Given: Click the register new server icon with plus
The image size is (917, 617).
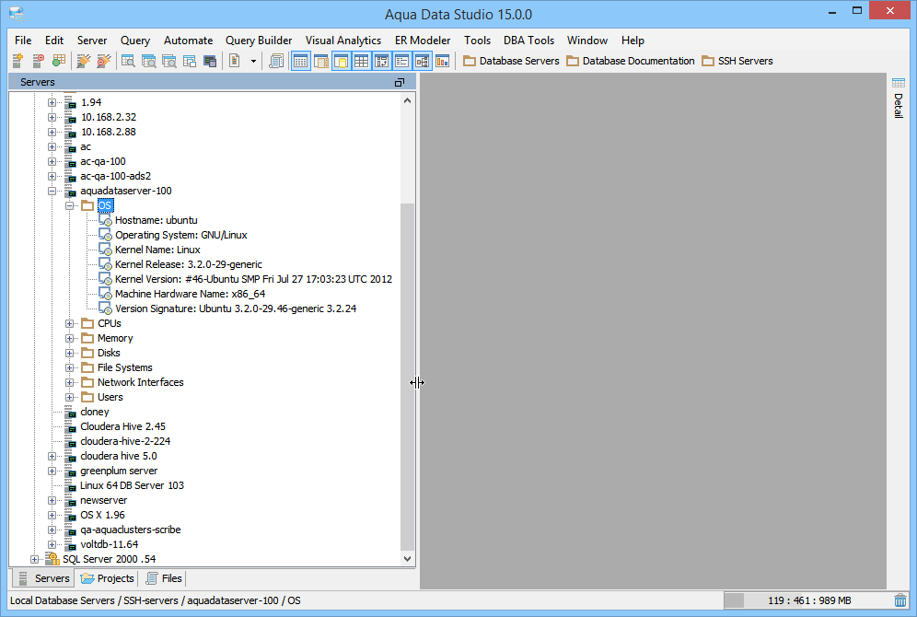Looking at the screenshot, I should (17, 61).
